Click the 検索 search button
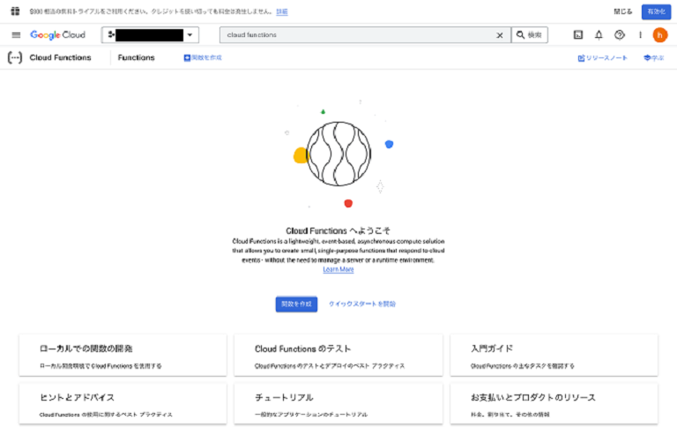The height and width of the screenshot is (443, 677). 529,35
